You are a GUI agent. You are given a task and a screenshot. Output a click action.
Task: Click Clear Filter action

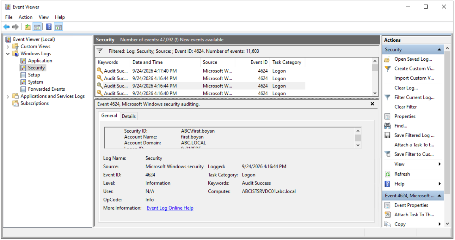[x=406, y=107]
